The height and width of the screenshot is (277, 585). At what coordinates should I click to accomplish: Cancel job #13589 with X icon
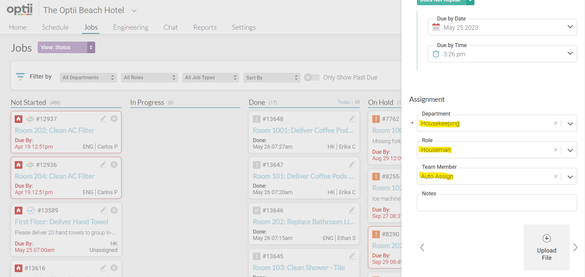pos(114,210)
